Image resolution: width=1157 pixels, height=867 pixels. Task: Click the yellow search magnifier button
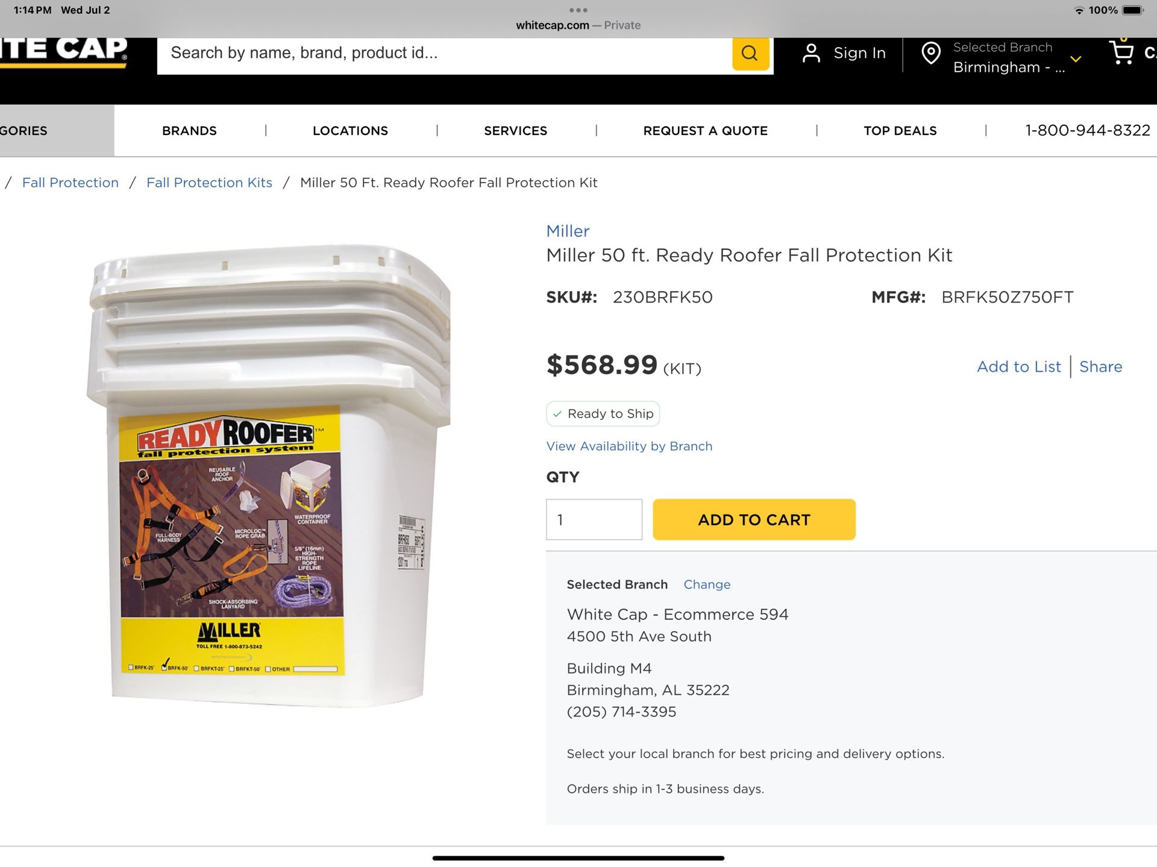tap(750, 54)
